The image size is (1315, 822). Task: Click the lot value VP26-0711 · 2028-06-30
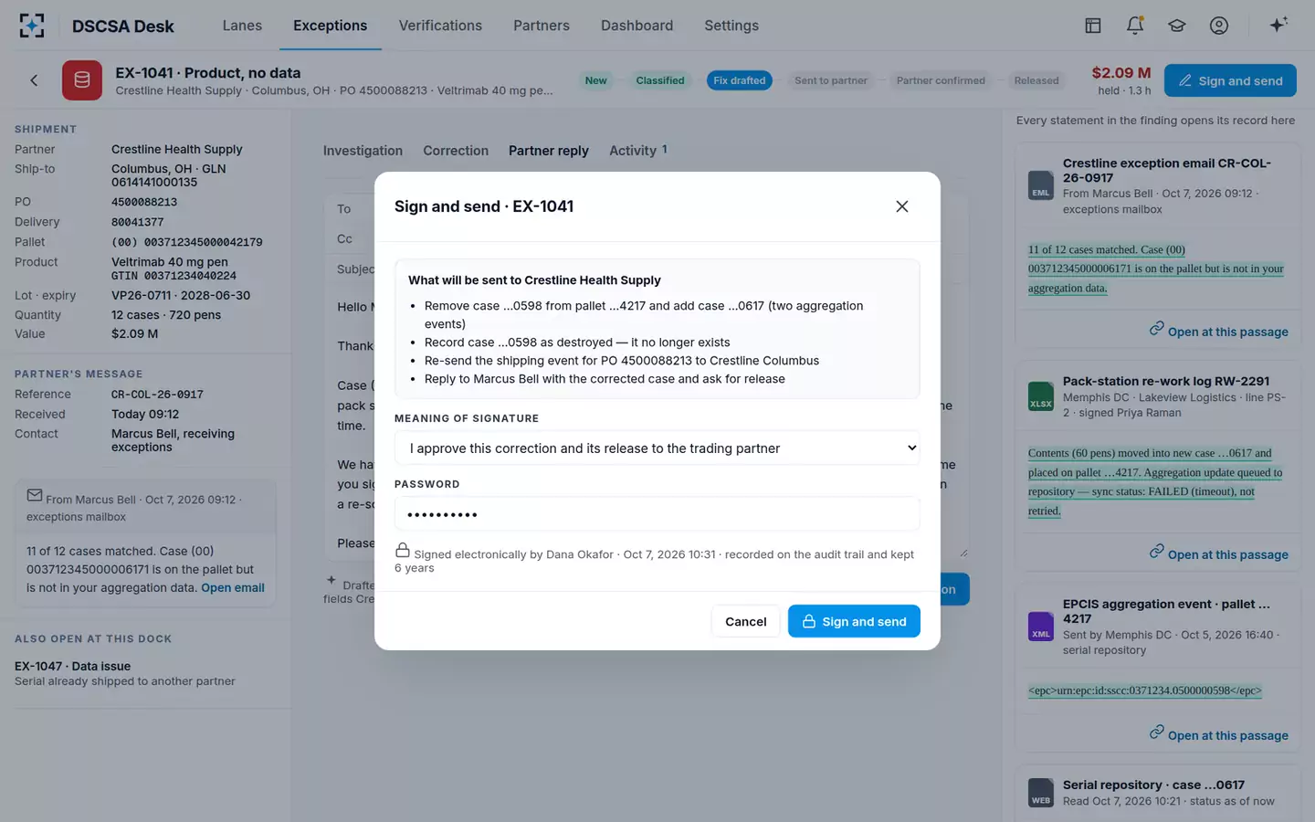[x=181, y=295]
